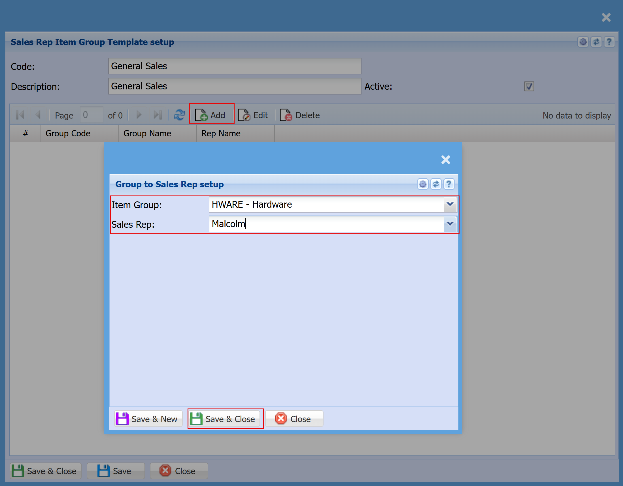623x486 pixels.
Task: Open help in Group to Sales Rep dialog
Action: [449, 184]
